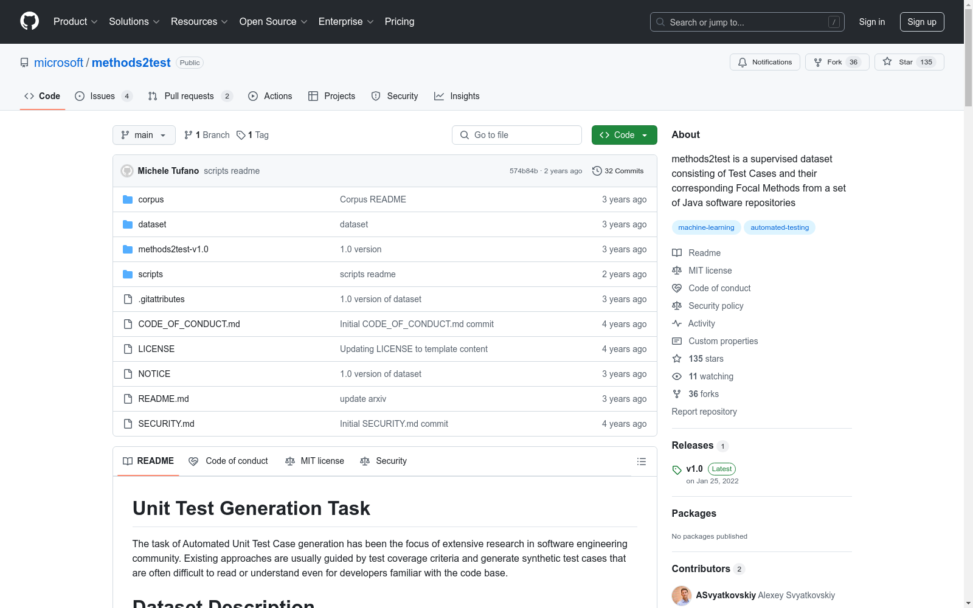View the 1 Tag link
This screenshot has height=608, width=973.
click(252, 135)
